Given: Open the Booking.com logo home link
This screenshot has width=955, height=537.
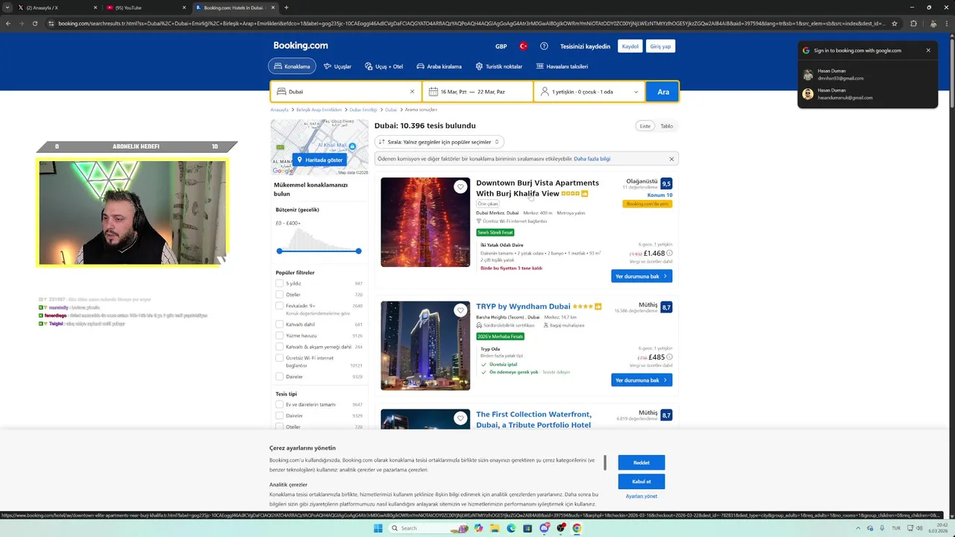Looking at the screenshot, I should tap(300, 45).
